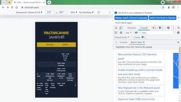Toggle the device toolbar icon

(x=121, y=28)
